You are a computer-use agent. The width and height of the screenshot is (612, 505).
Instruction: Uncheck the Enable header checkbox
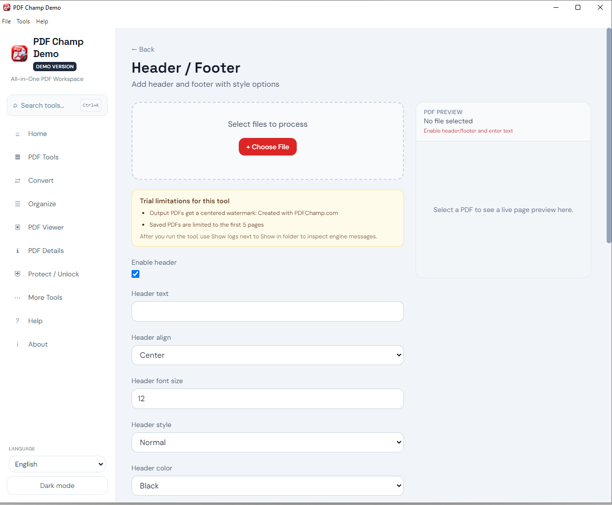tap(135, 274)
